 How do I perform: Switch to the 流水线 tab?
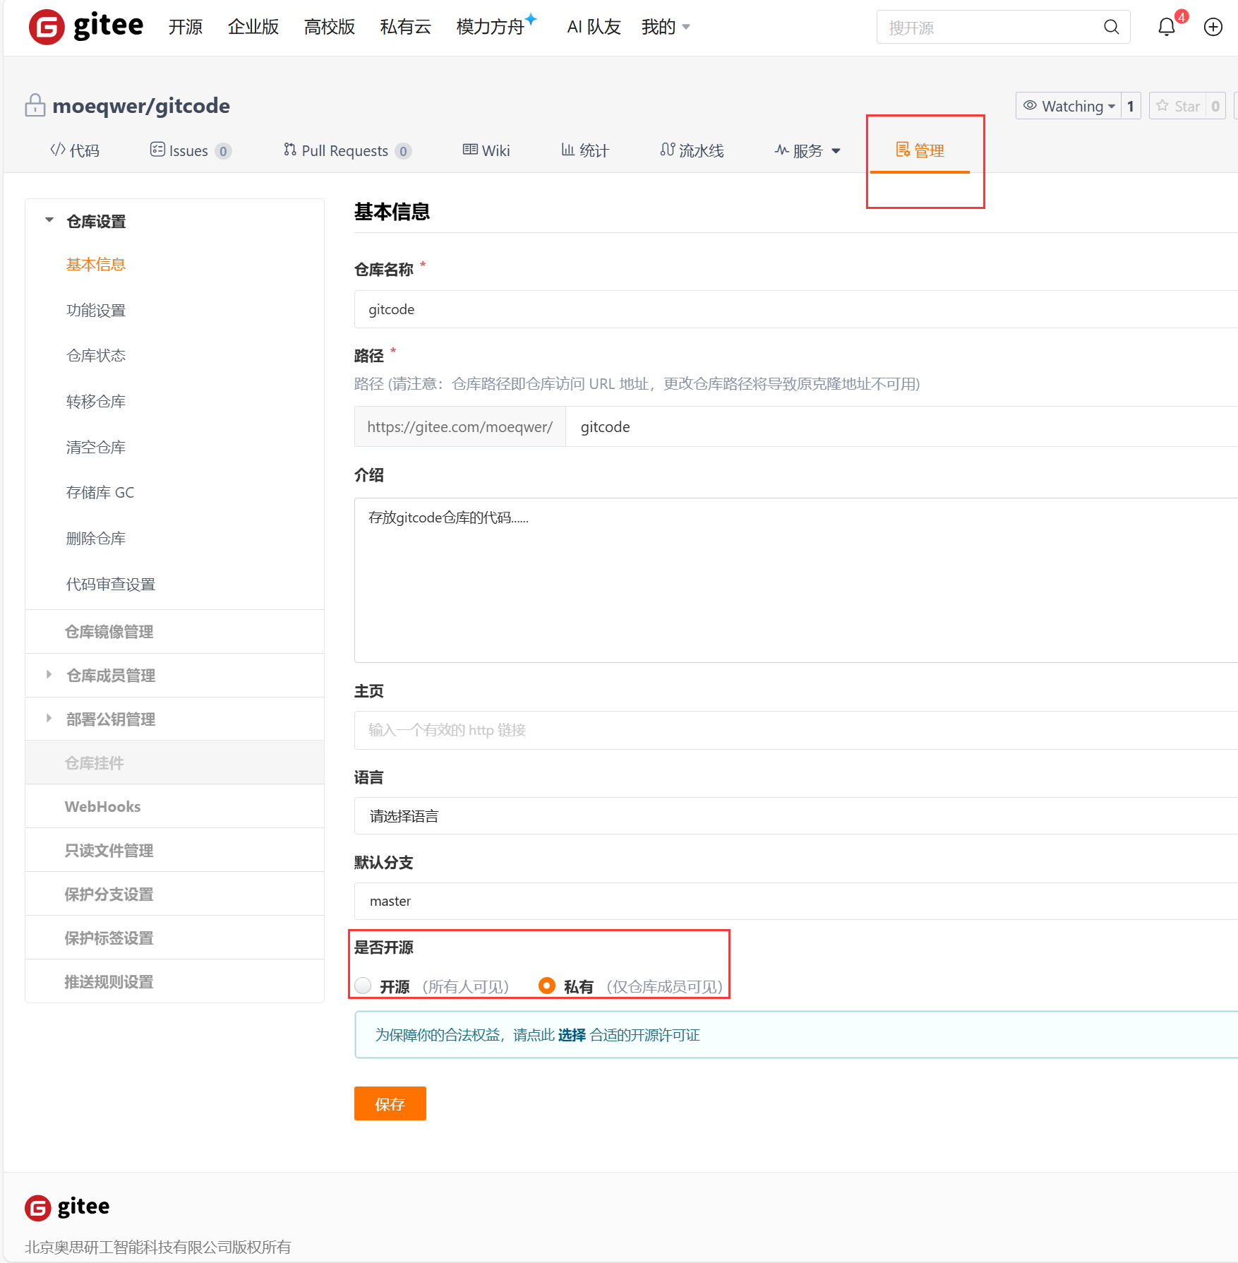692,150
